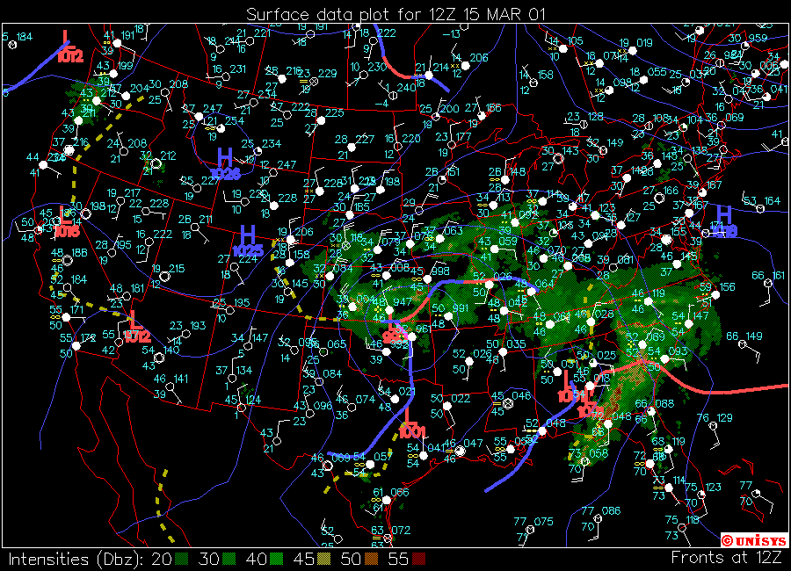Viewport: 791px width, 571px height.
Task: Click the "Fronts at 12Z" label
Action: pyautogui.click(x=727, y=558)
